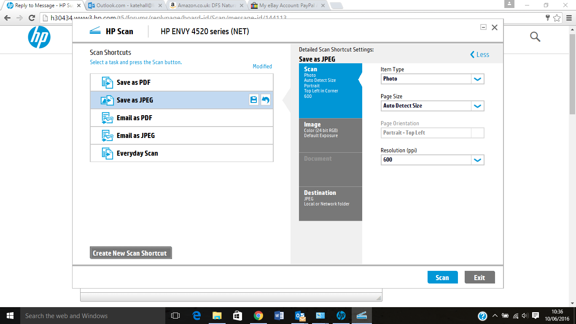Viewport: 576px width, 324px height.
Task: Open the saved password key icon
Action: (547, 18)
